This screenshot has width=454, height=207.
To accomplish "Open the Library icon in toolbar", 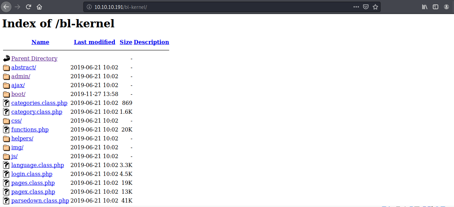I will (425, 7).
